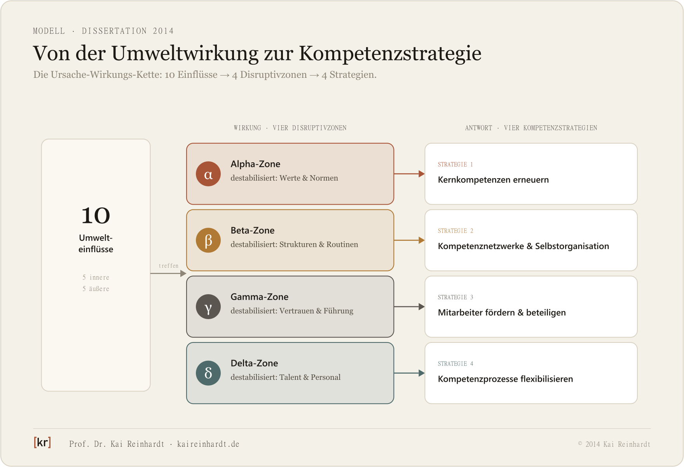The height and width of the screenshot is (467, 684).
Task: Click 'destabilisiert: Vertrauen & Führung' text
Action: click(x=292, y=311)
